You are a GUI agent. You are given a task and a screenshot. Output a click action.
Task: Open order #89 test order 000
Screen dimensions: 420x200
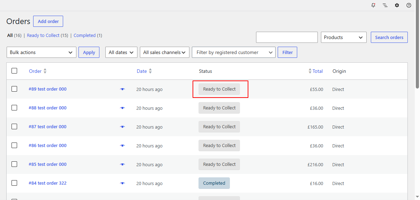pyautogui.click(x=47, y=89)
